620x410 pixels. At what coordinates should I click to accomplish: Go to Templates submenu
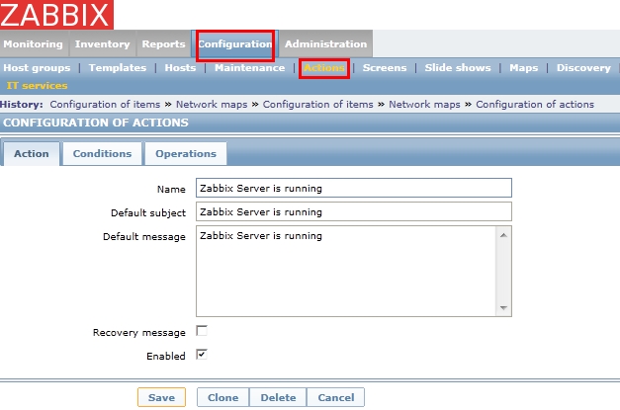point(118,67)
